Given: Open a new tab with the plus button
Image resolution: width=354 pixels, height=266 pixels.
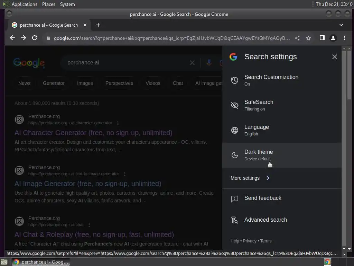Looking at the screenshot, I should pyautogui.click(x=98, y=25).
